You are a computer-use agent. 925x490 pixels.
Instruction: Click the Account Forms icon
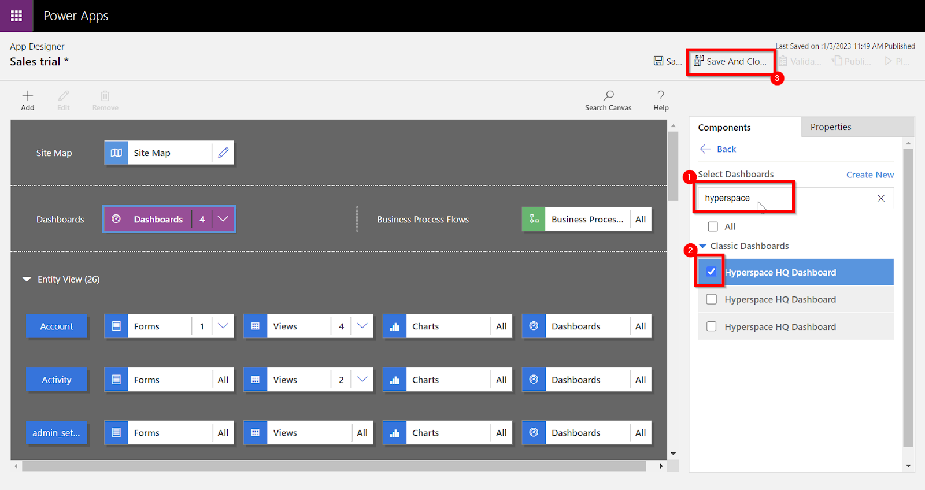pos(116,326)
